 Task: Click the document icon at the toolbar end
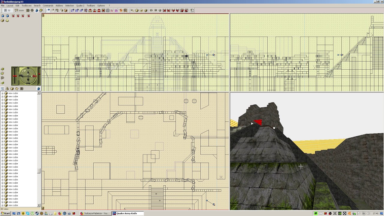coord(192,10)
